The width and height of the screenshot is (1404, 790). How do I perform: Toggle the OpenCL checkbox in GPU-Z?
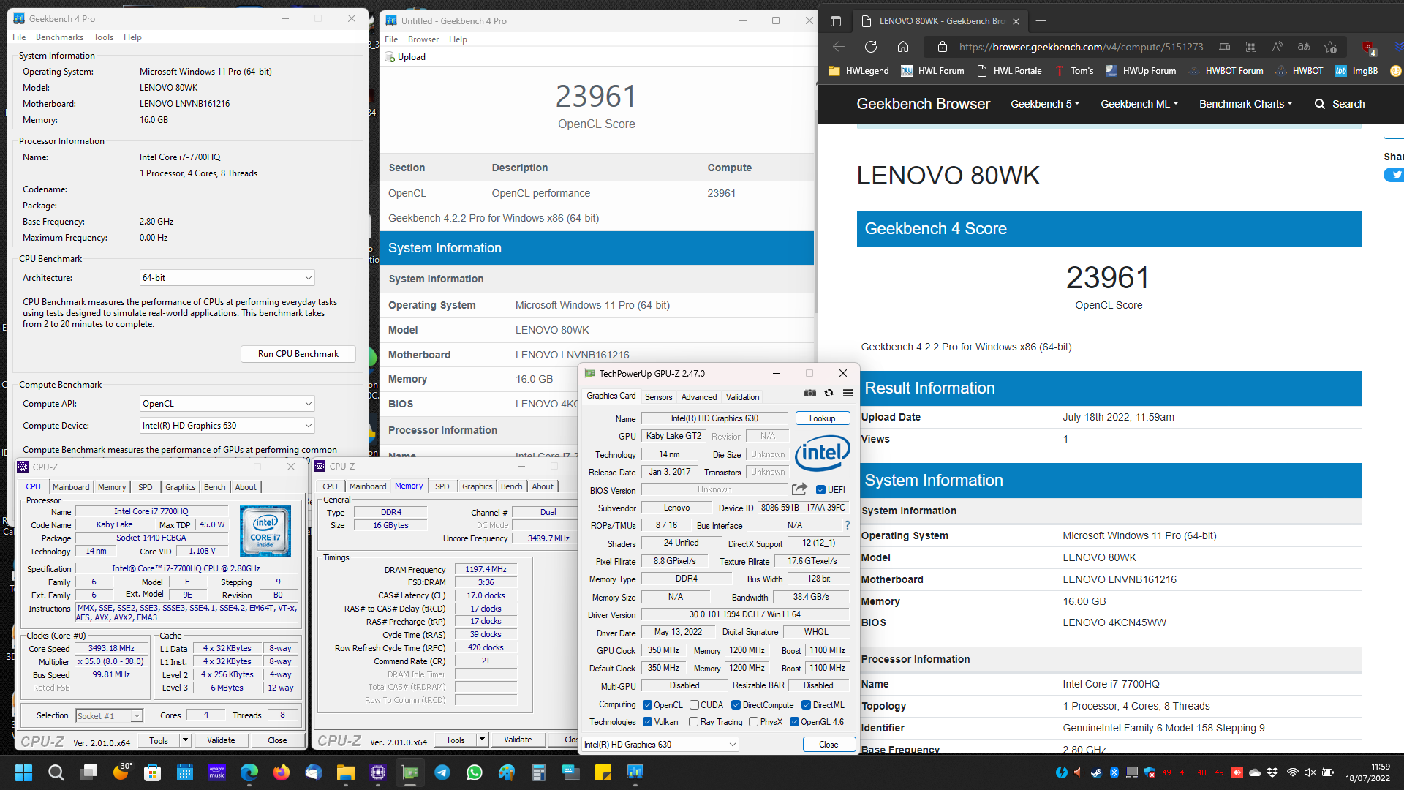click(x=647, y=705)
